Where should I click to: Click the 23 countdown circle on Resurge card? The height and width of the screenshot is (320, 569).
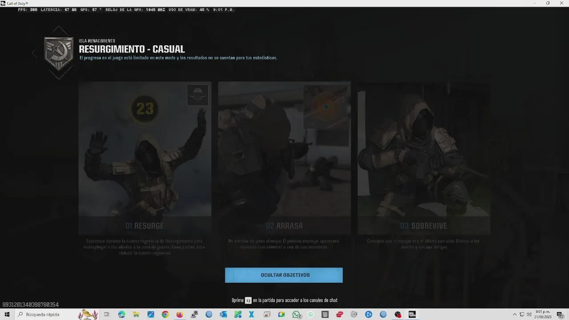point(145,108)
